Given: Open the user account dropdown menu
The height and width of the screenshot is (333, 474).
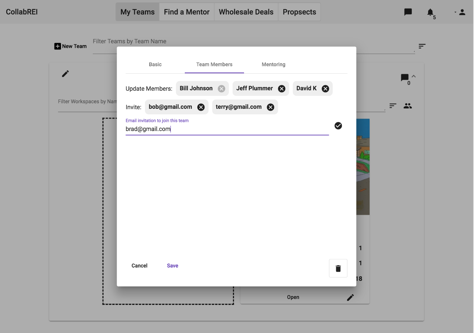Looking at the screenshot, I should [460, 12].
